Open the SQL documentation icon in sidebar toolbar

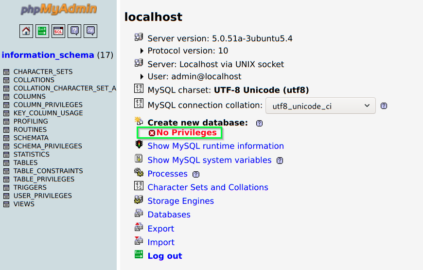pos(90,31)
